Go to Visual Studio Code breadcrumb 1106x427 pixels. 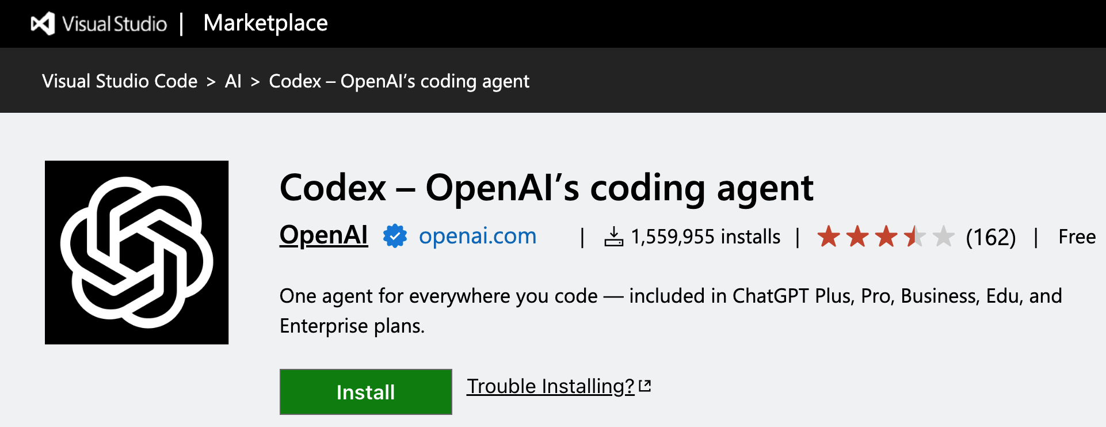120,81
